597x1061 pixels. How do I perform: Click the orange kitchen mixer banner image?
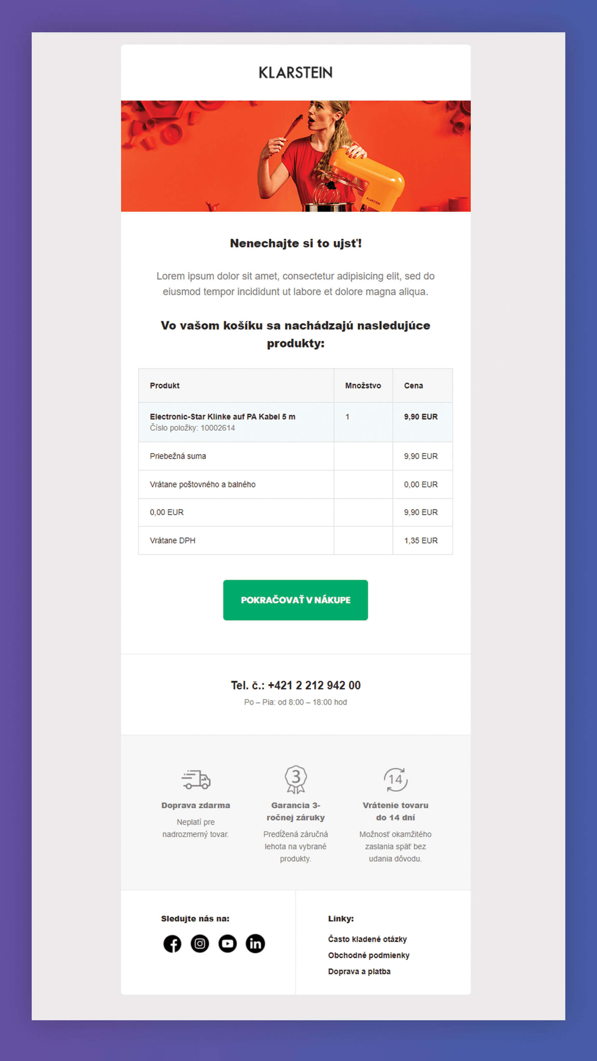pyautogui.click(x=296, y=156)
